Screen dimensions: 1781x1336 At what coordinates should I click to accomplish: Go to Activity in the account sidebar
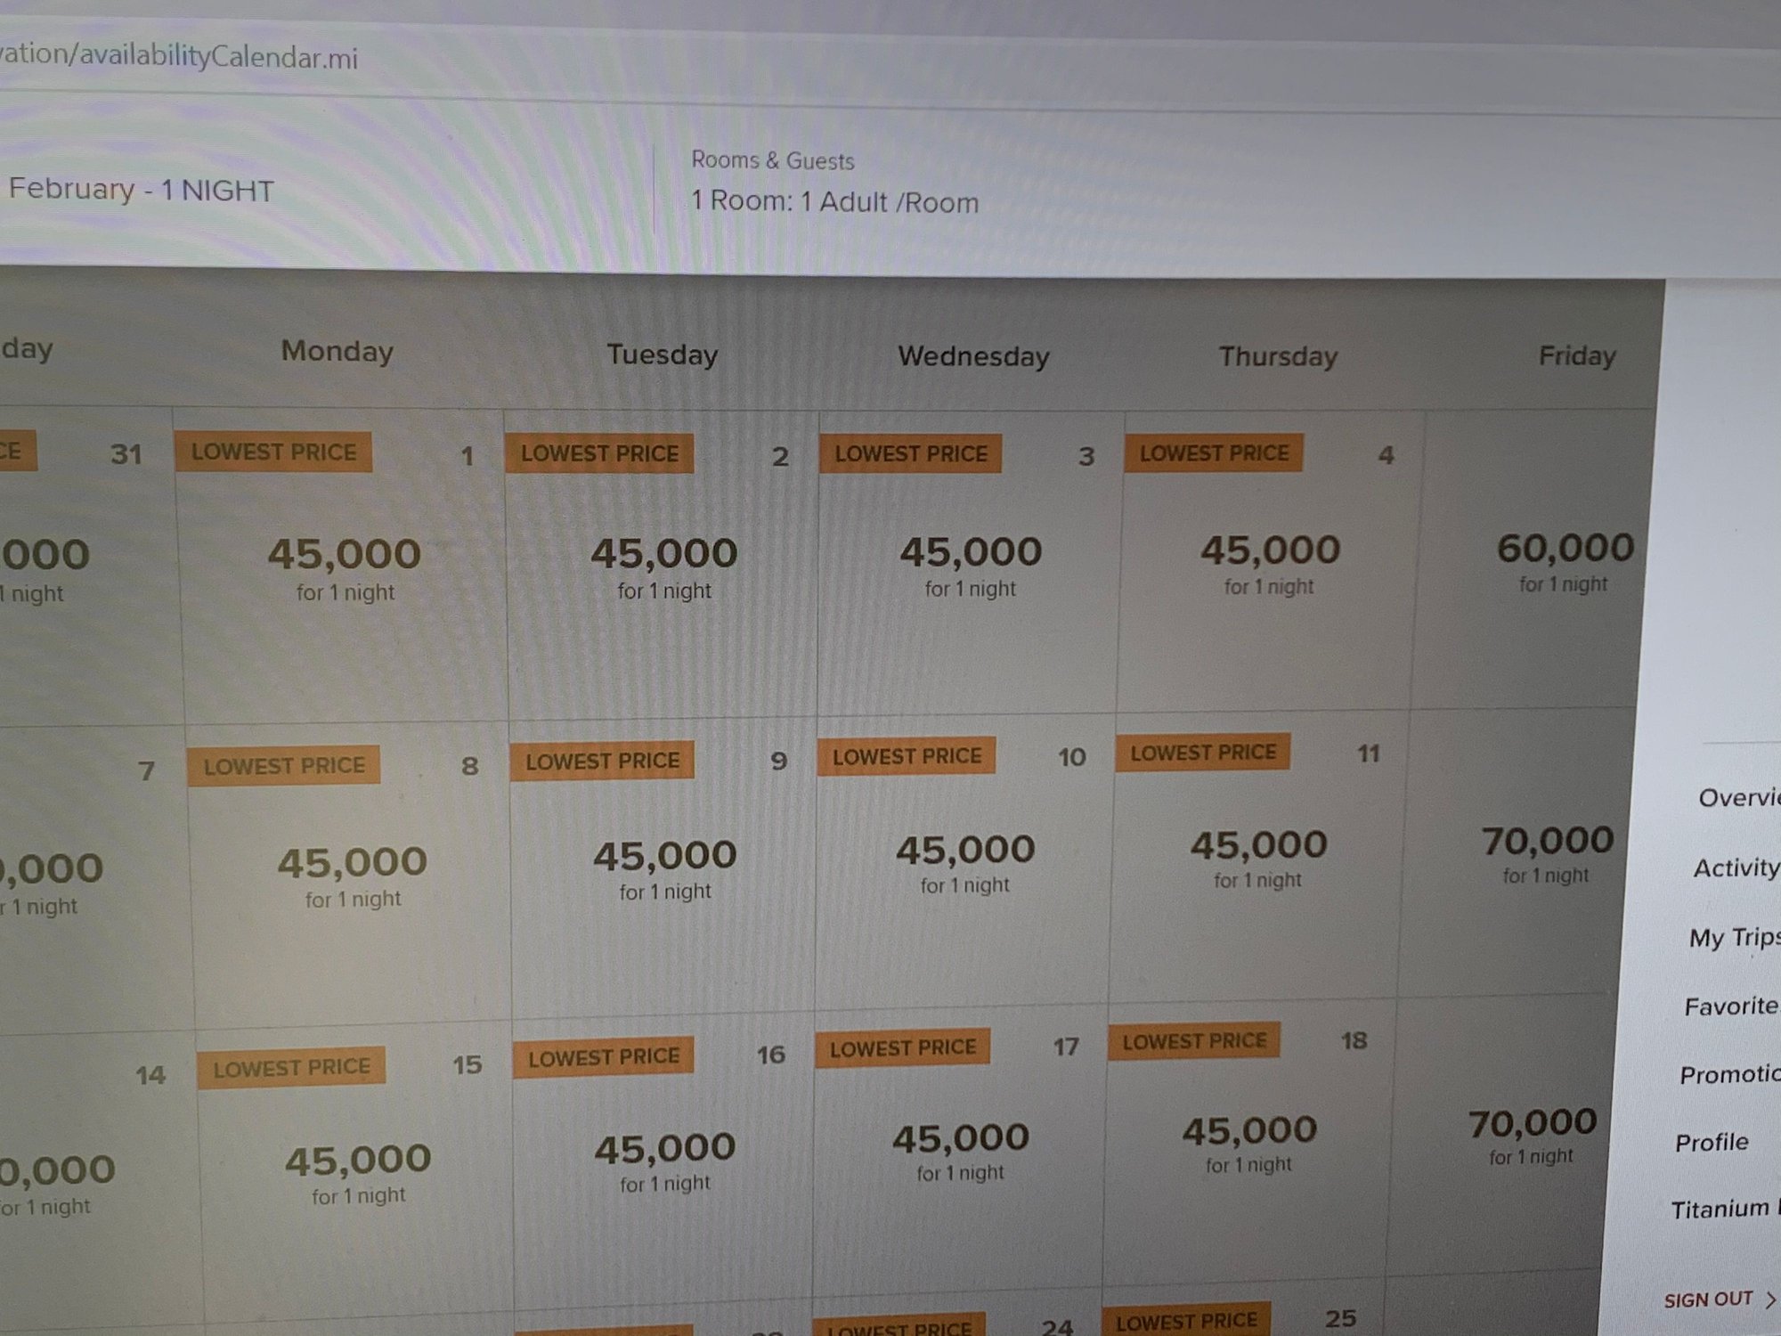(1736, 868)
